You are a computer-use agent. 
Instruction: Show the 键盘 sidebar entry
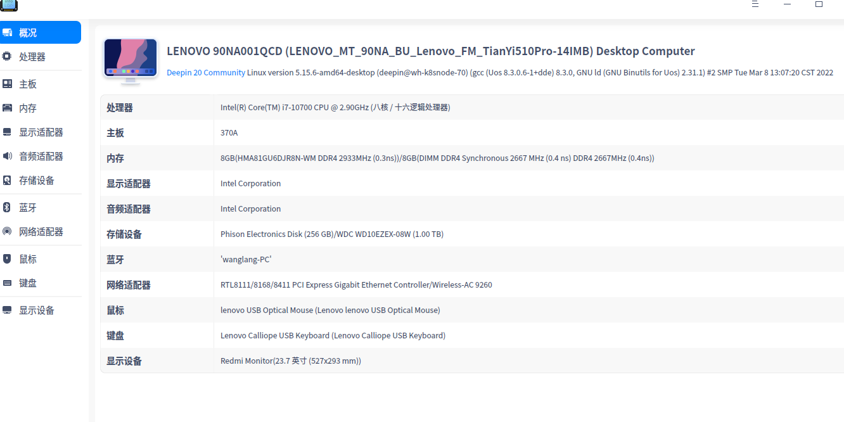pyautogui.click(x=41, y=283)
